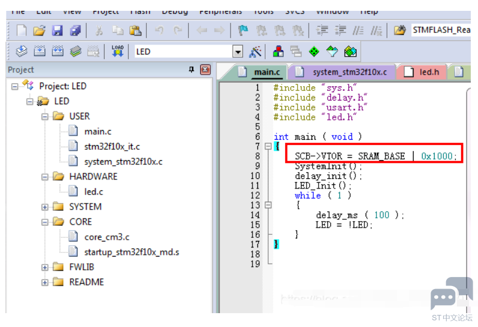The image size is (478, 327).
Task: Collapse the HARDWARE folder
Action: click(45, 177)
